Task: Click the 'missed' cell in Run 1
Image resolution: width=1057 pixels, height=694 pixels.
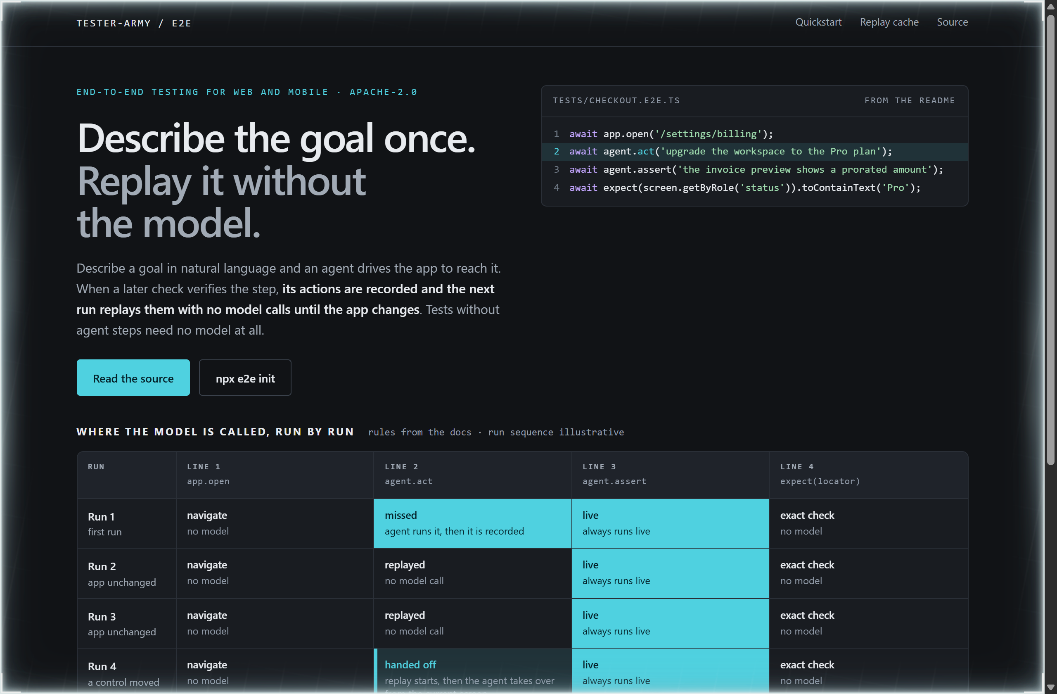Action: [x=472, y=523]
